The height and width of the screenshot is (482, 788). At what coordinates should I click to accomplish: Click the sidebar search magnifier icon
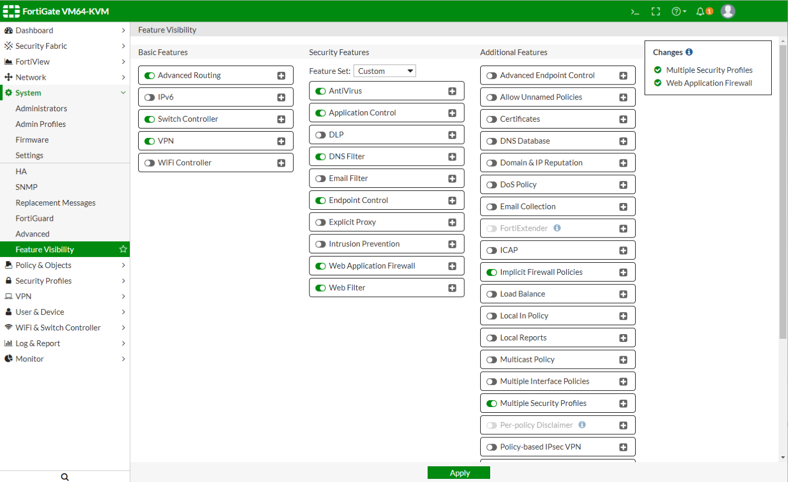click(65, 477)
